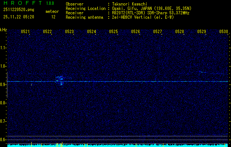
Task: Click the "Receiver" field label
Action: [75, 13]
